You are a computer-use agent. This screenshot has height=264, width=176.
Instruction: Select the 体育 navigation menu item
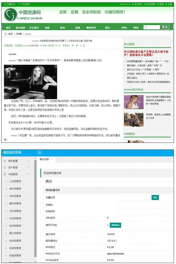(62, 27)
